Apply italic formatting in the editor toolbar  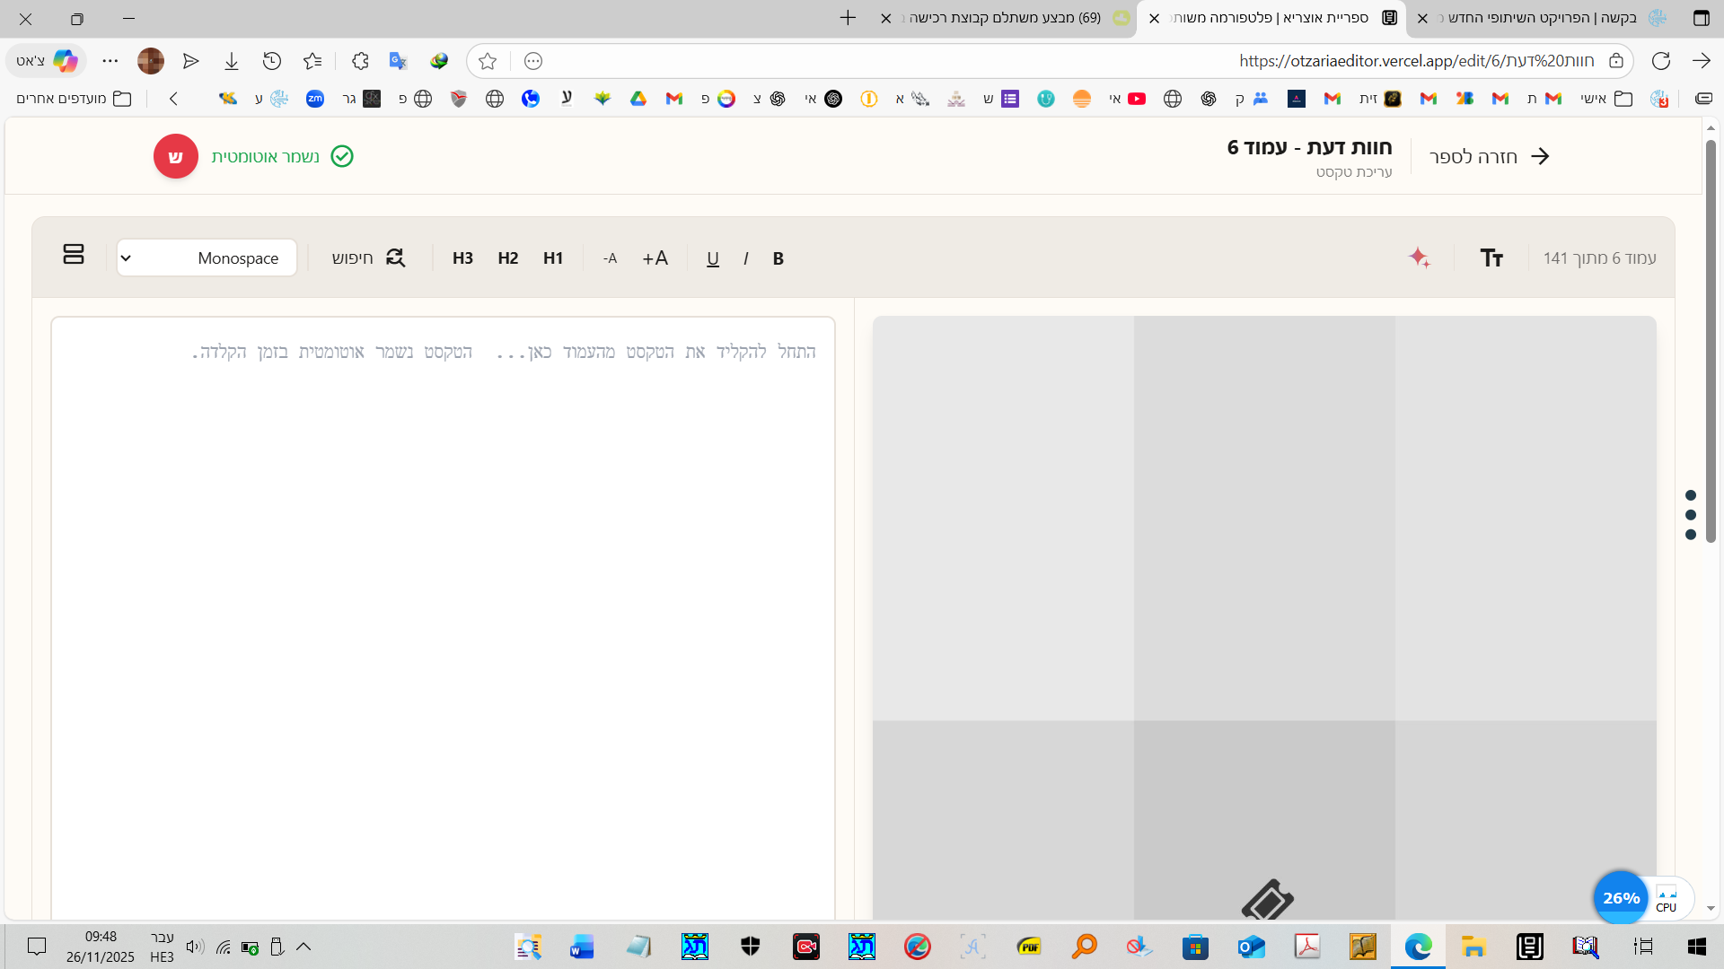[x=746, y=258]
